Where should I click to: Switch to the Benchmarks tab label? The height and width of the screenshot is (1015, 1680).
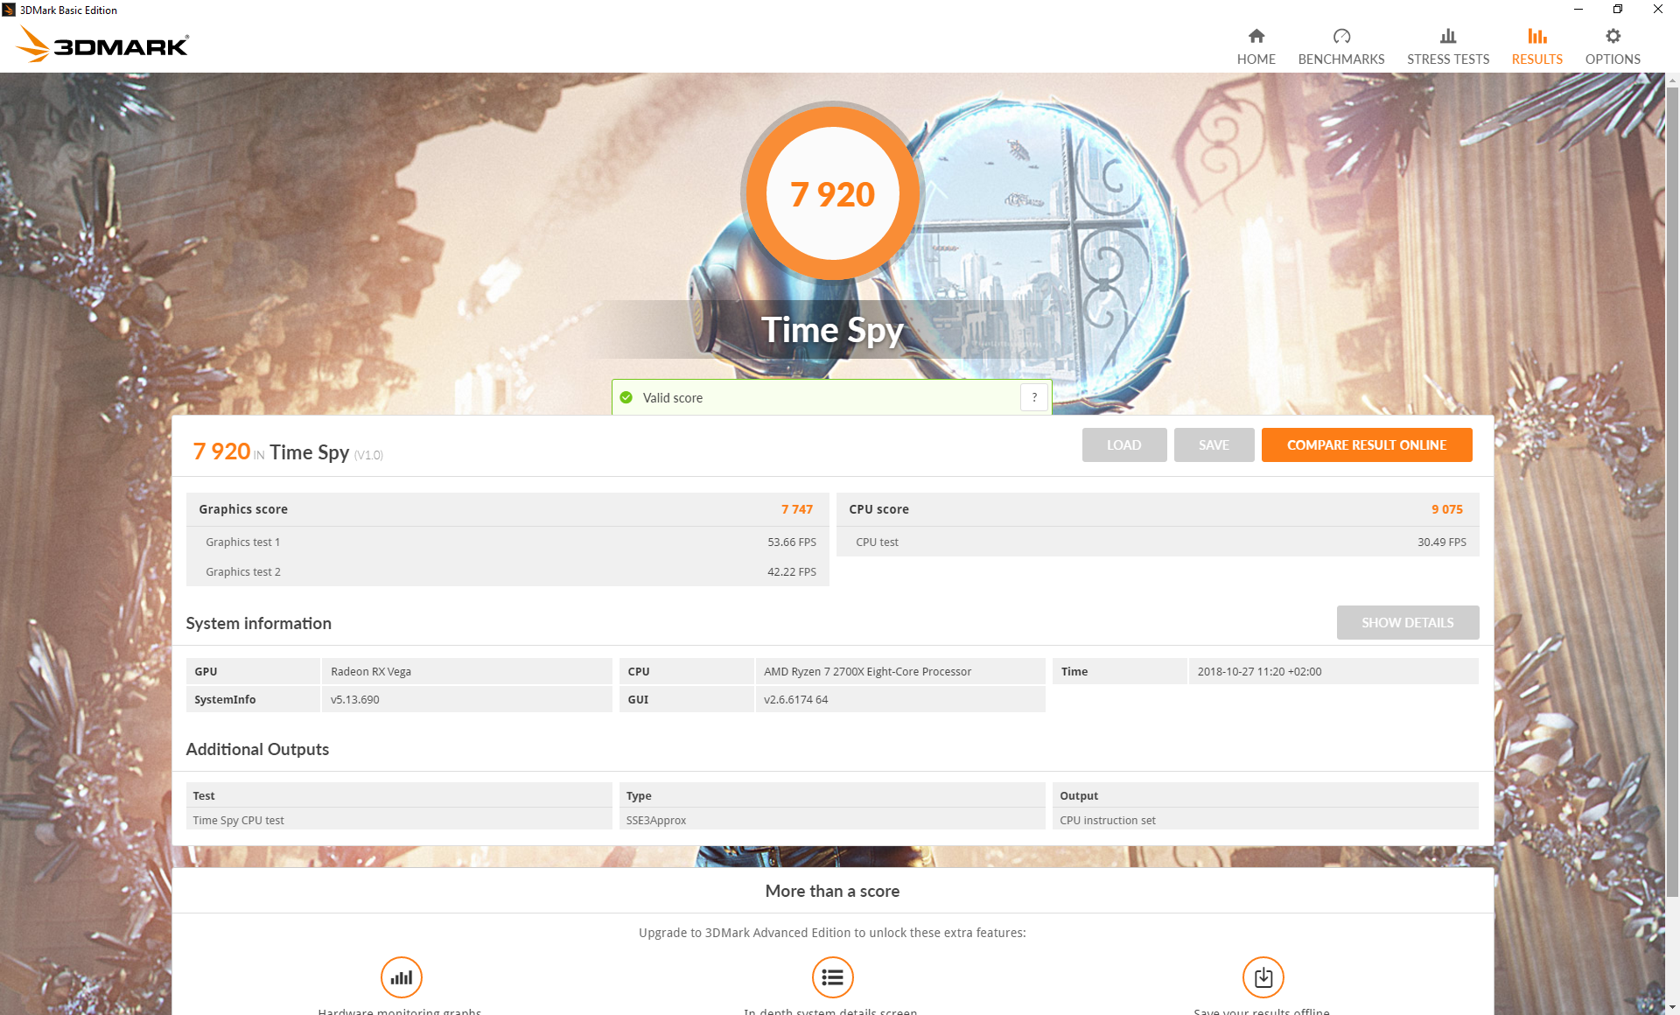[1340, 59]
